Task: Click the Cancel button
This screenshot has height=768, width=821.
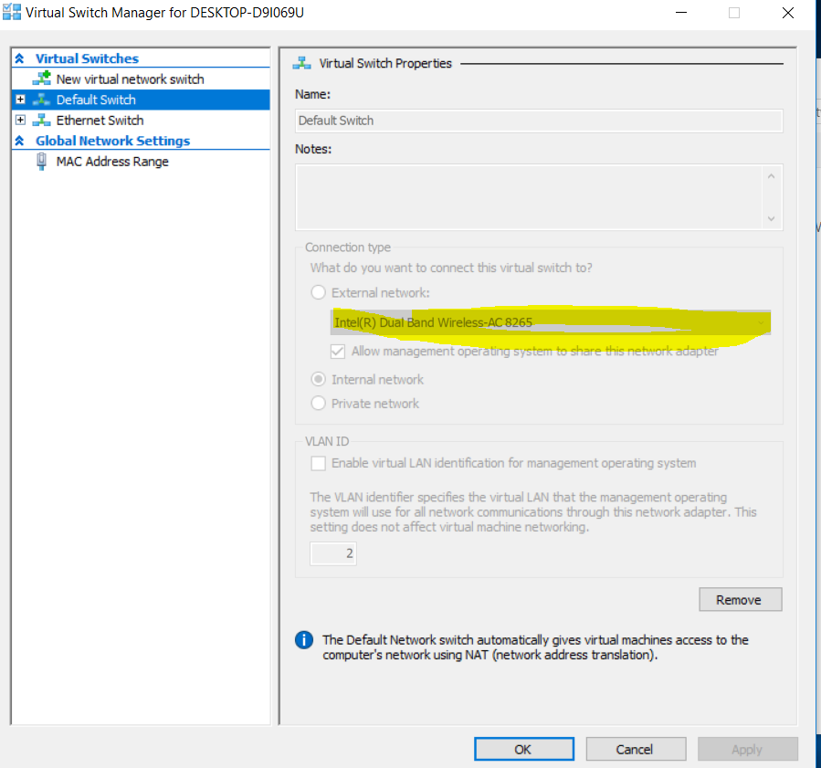Action: 636,749
